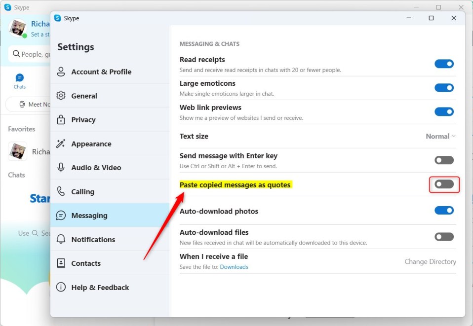The height and width of the screenshot is (326, 473).
Task: Click the Auto-download photos label
Action: click(219, 211)
